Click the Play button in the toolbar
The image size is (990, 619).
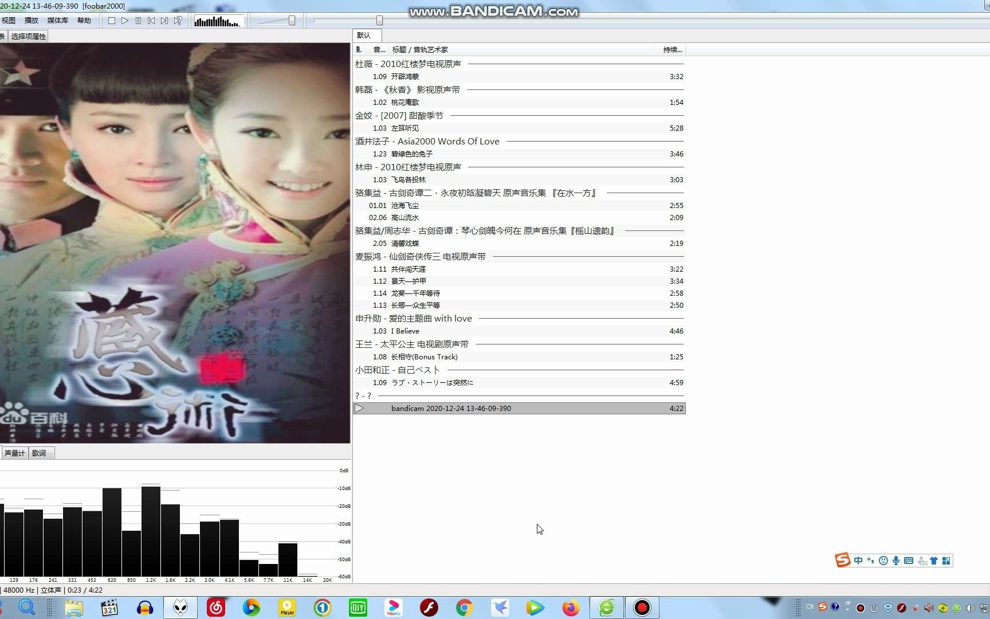click(125, 21)
